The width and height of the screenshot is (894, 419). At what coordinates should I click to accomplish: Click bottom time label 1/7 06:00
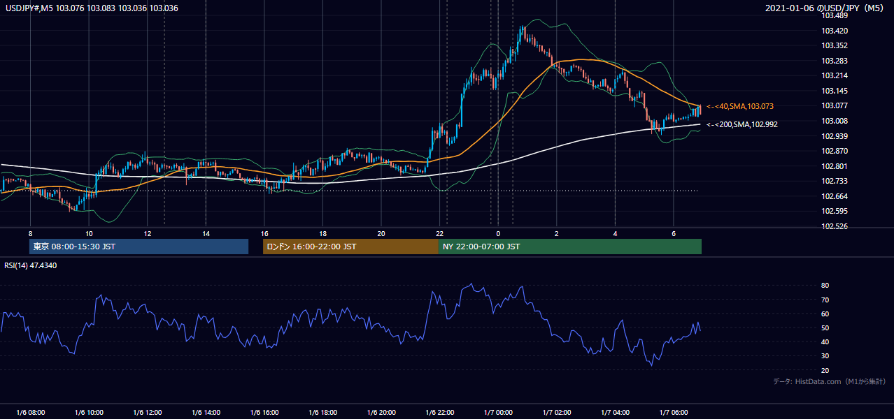coord(673,413)
